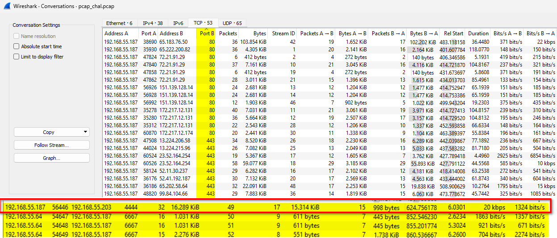
Task: Sort by the Address A column header
Action: click(116, 33)
